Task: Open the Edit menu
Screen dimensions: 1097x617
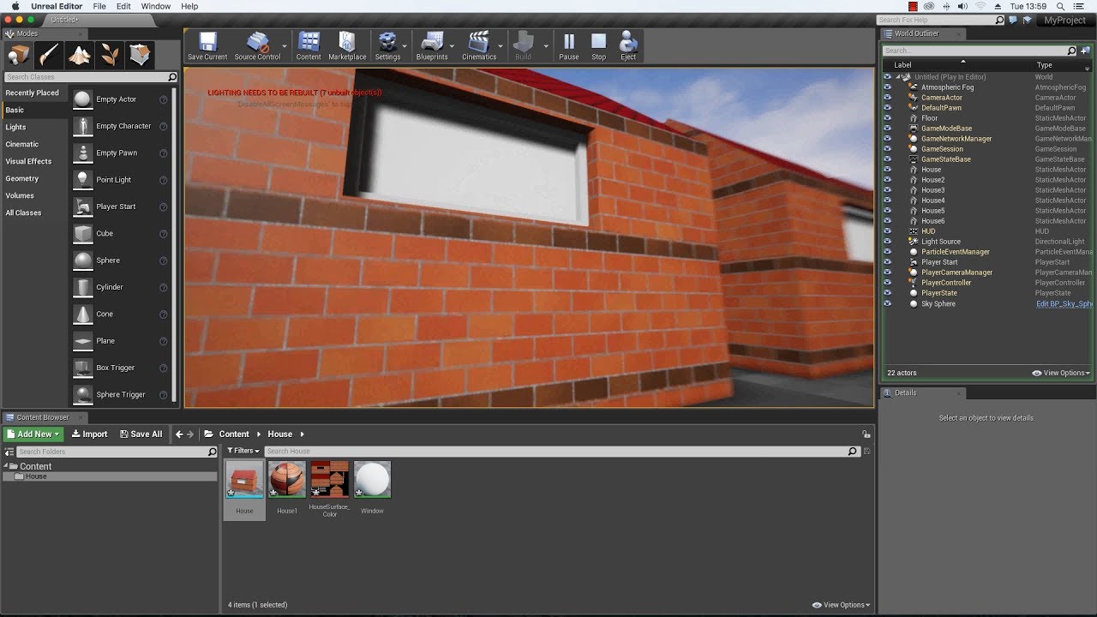Action: point(123,6)
